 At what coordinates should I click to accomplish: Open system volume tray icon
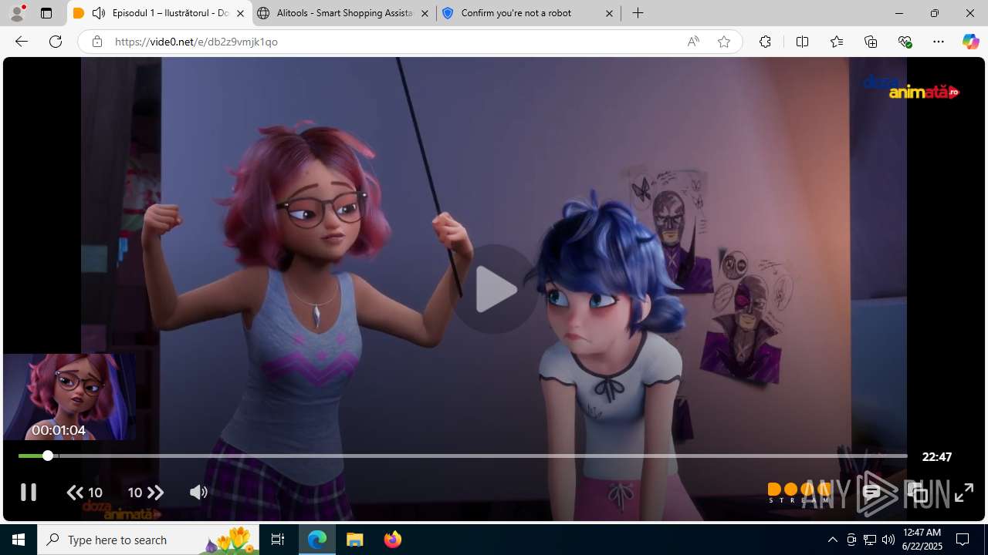pyautogui.click(x=888, y=540)
